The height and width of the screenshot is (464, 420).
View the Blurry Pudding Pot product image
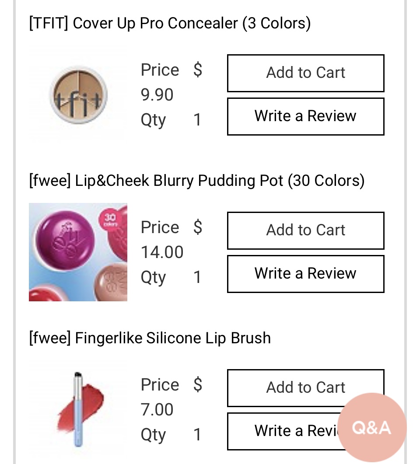(x=78, y=252)
